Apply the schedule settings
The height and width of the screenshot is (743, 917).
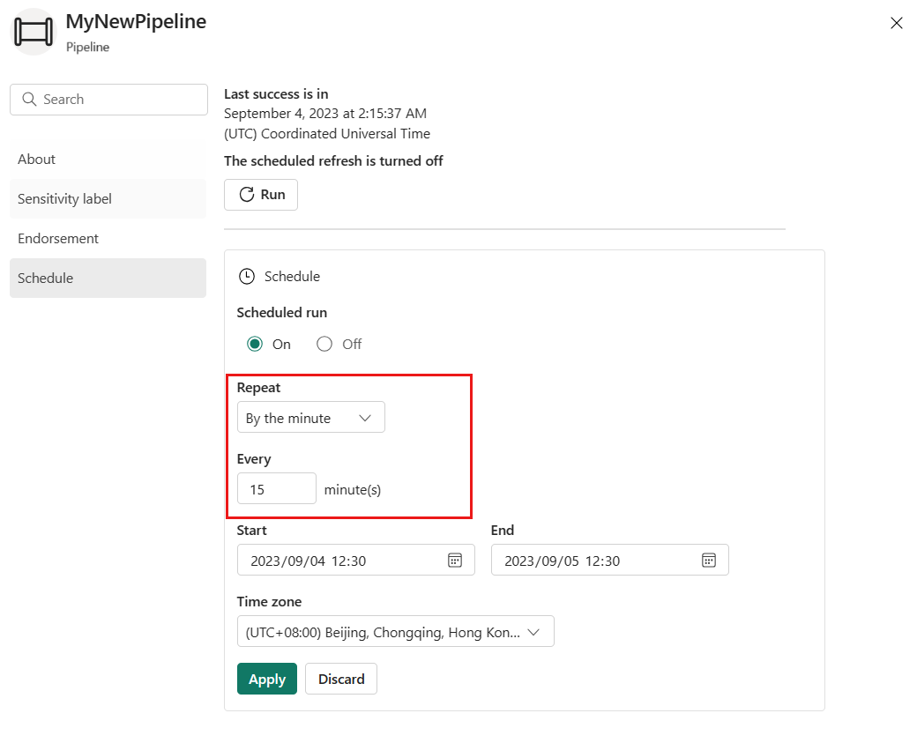coord(267,679)
